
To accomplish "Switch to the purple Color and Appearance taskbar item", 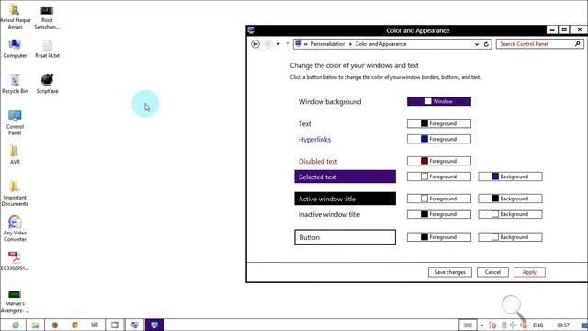I will [x=154, y=325].
